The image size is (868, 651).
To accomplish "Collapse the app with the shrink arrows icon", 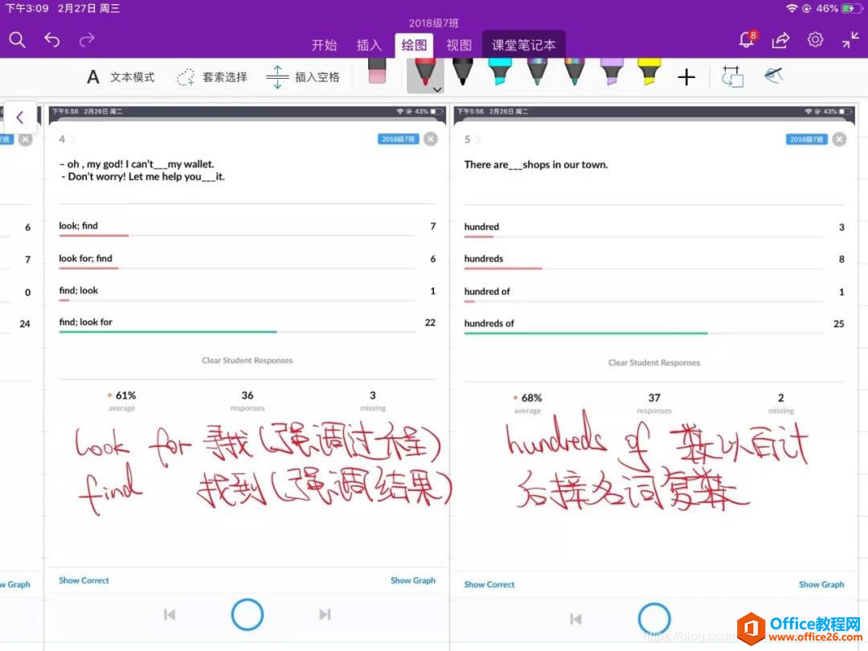I will 850,39.
